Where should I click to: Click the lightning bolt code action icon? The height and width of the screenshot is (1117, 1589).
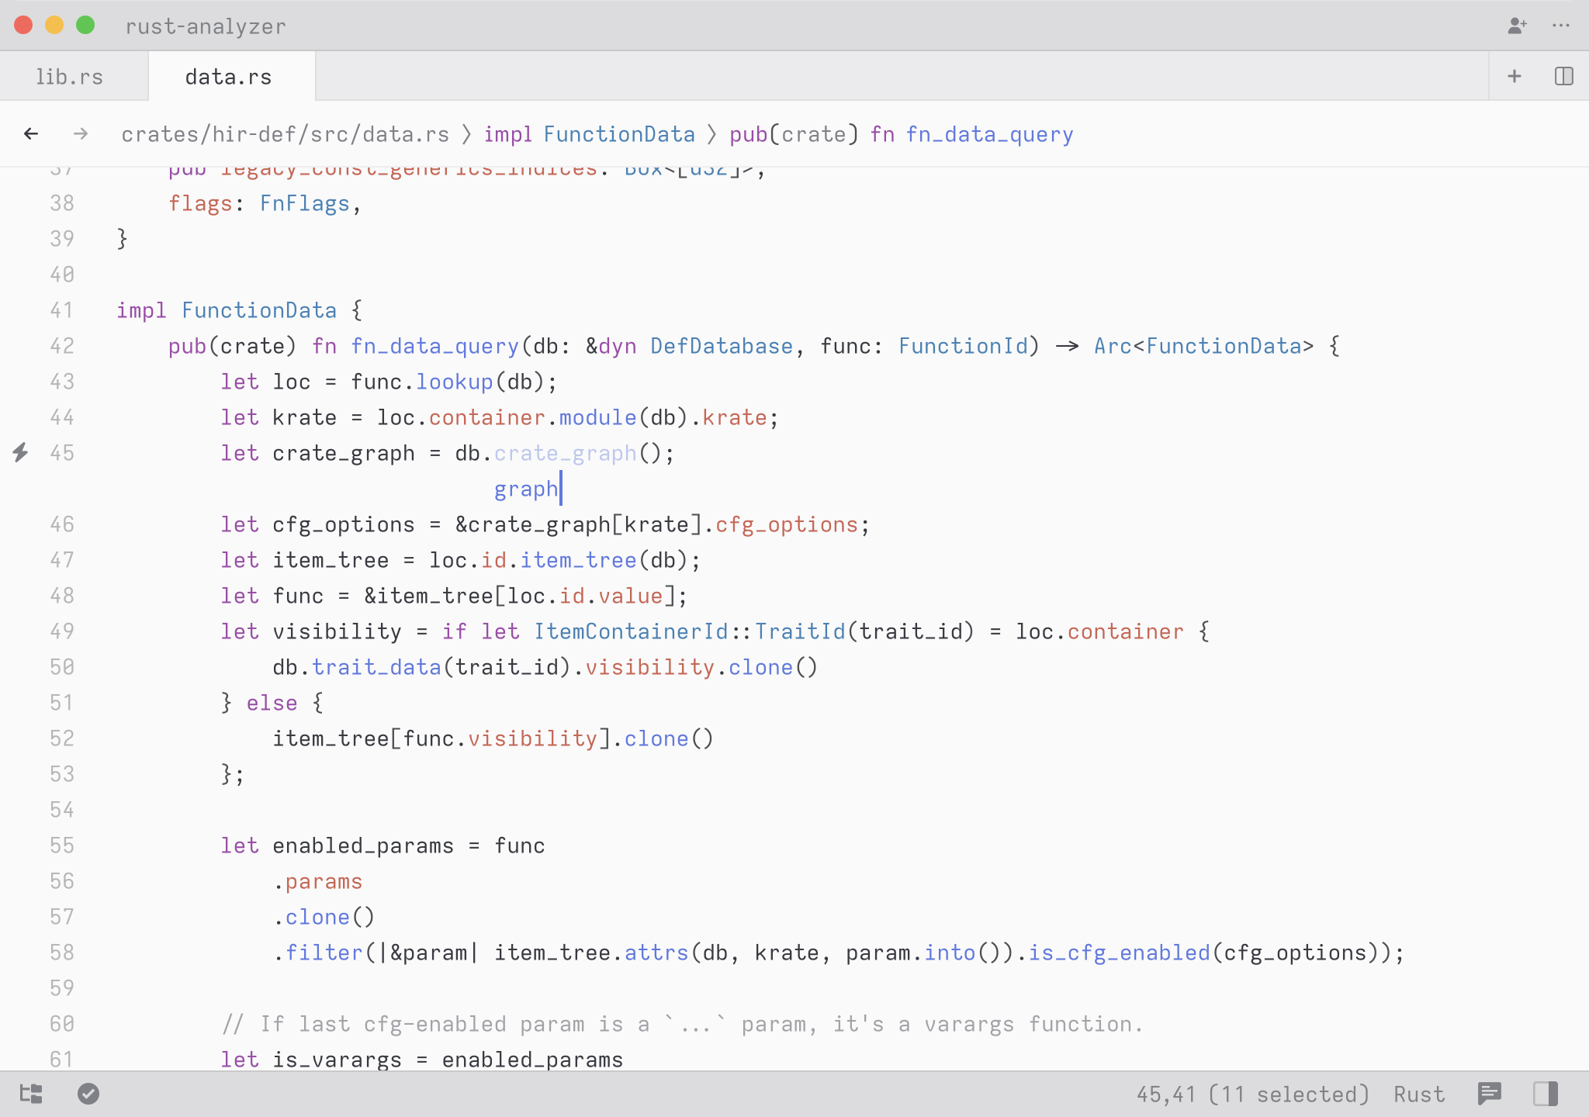coord(21,452)
